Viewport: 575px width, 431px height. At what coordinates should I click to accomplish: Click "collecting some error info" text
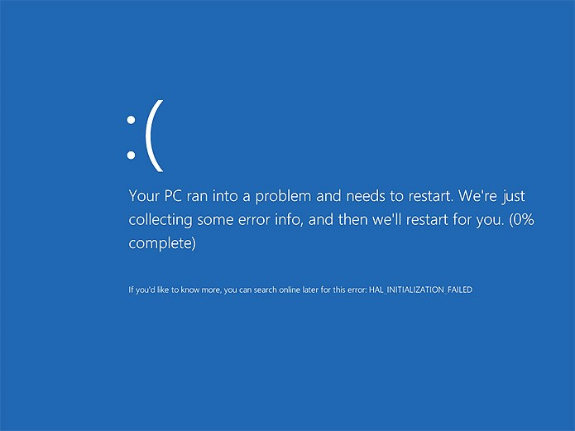coord(216,220)
